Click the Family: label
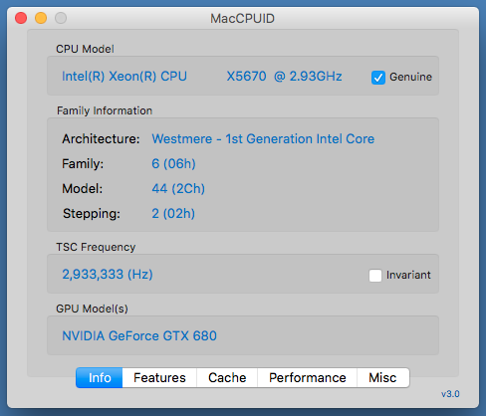 point(83,164)
